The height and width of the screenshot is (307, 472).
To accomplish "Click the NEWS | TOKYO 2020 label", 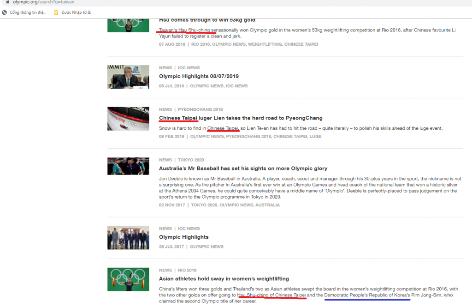I will coord(182,160).
